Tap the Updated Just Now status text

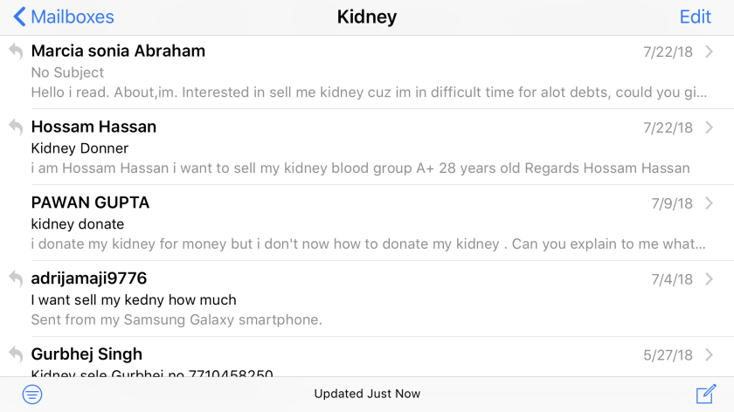367,394
